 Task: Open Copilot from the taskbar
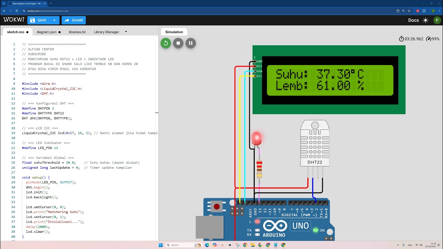pyautogui.click(x=215, y=245)
